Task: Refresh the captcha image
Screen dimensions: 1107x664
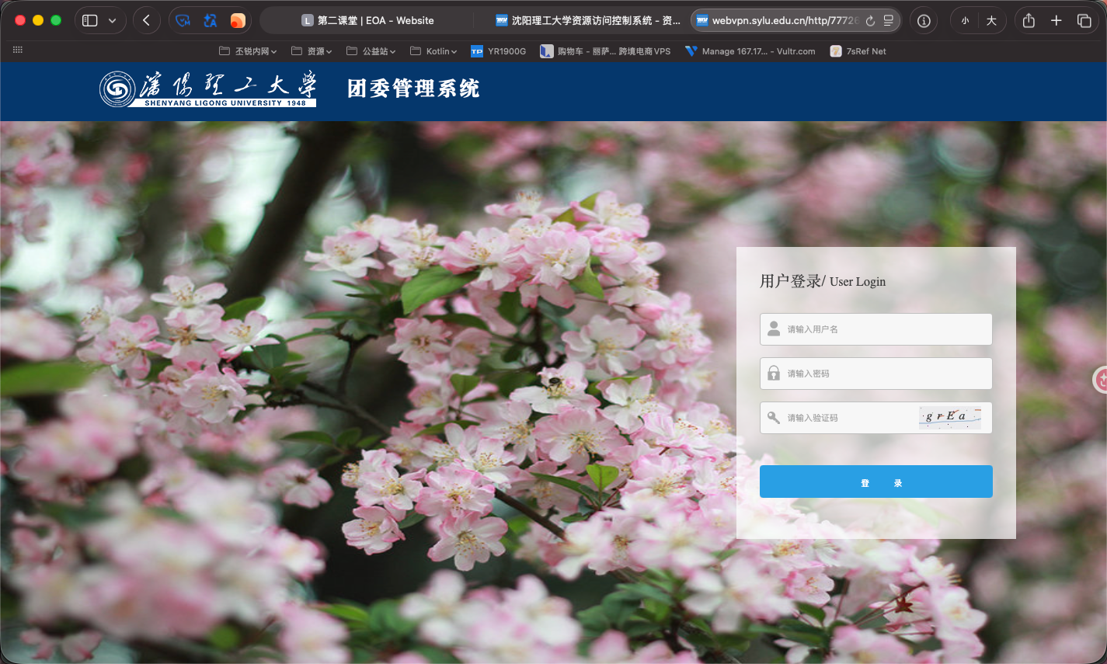Action: pyautogui.click(x=950, y=418)
